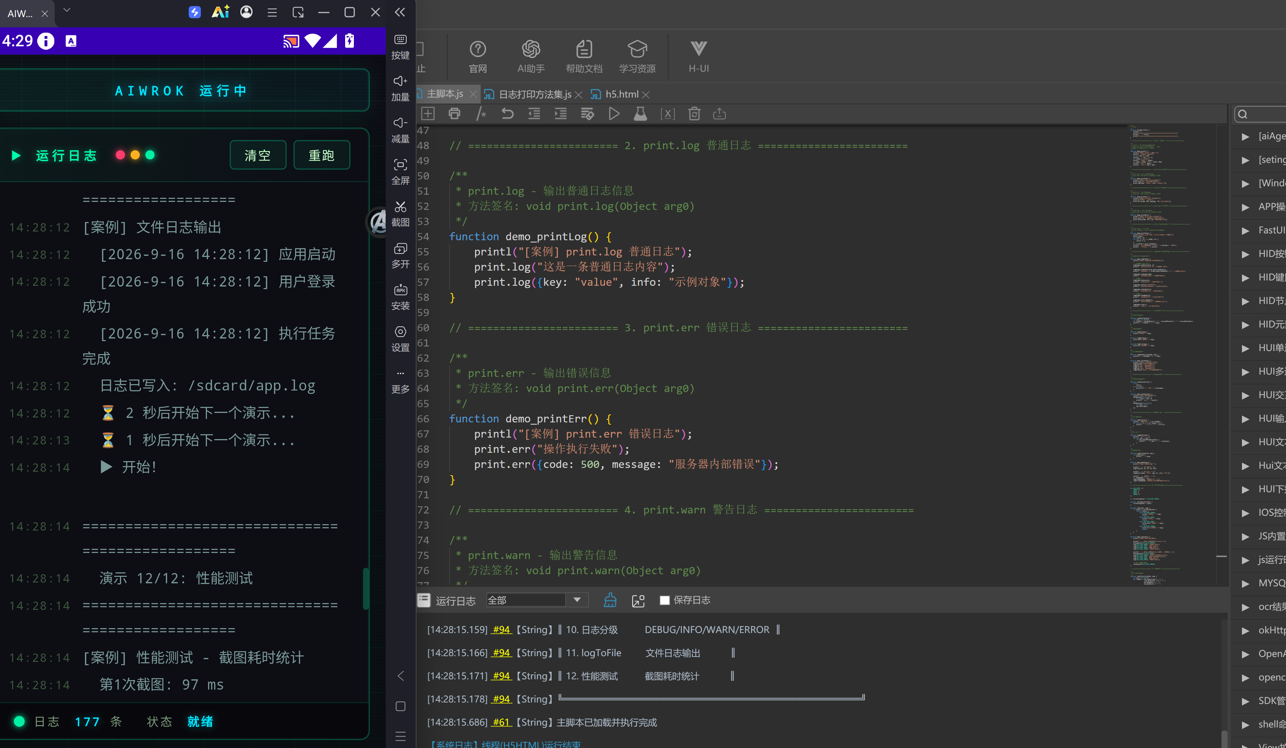Switch to h5.html tab
The image size is (1286, 748).
point(622,94)
